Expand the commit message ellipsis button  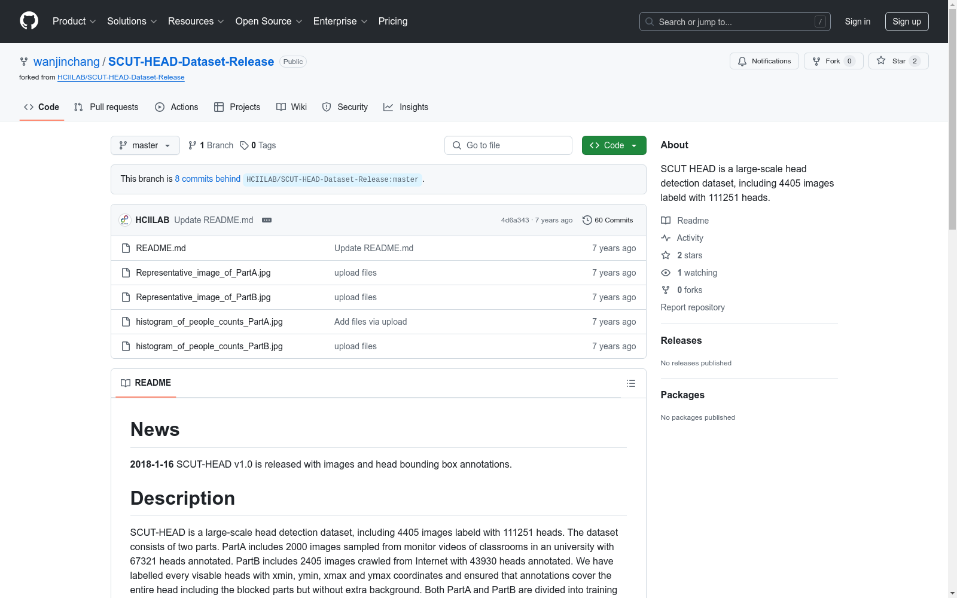(267, 220)
